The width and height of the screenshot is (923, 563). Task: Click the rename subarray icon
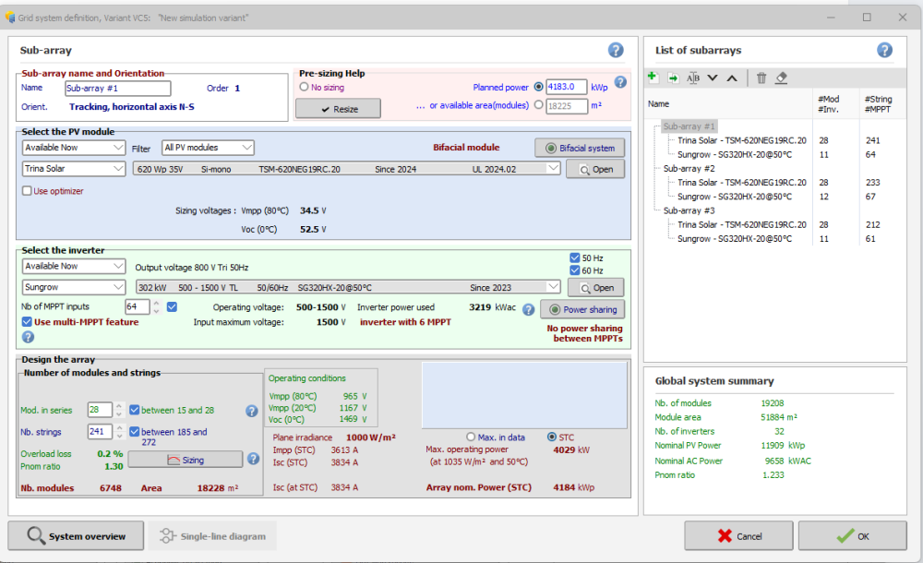pyautogui.click(x=692, y=78)
